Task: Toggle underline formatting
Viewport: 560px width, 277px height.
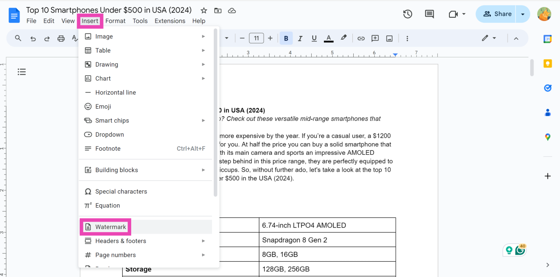Action: 314,38
